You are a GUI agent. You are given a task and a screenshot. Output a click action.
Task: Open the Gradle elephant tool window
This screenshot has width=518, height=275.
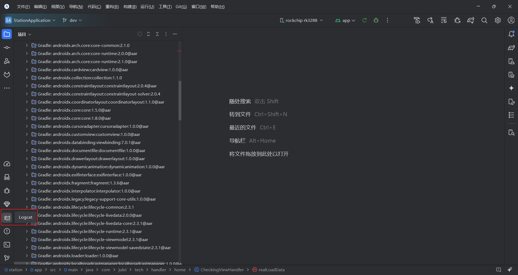pyautogui.click(x=511, y=48)
